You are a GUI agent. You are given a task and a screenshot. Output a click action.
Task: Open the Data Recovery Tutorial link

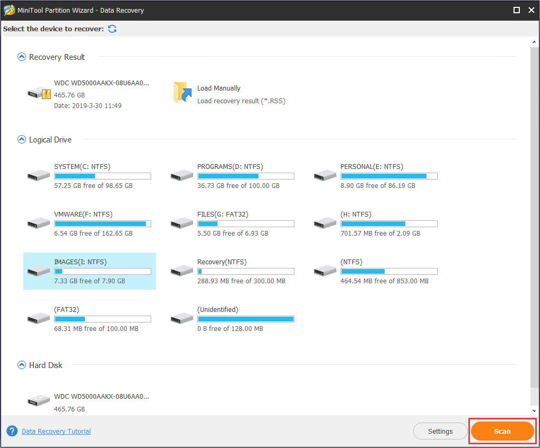[56, 431]
